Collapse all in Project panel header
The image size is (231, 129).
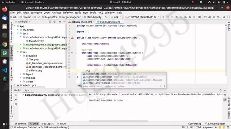(55, 21)
